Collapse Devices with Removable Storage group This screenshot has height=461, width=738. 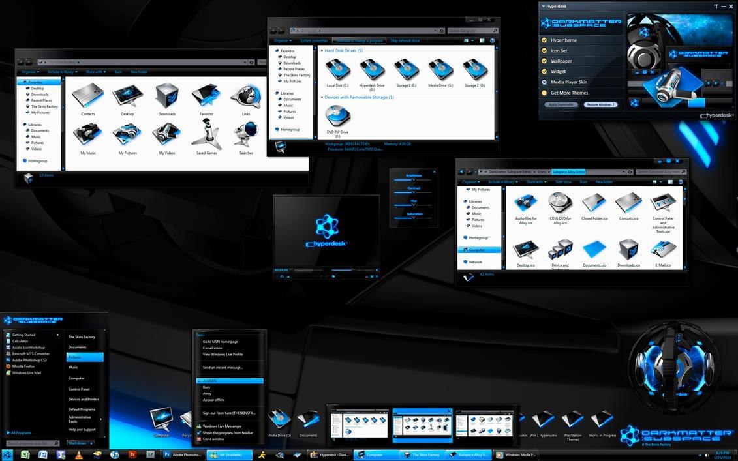[x=322, y=97]
